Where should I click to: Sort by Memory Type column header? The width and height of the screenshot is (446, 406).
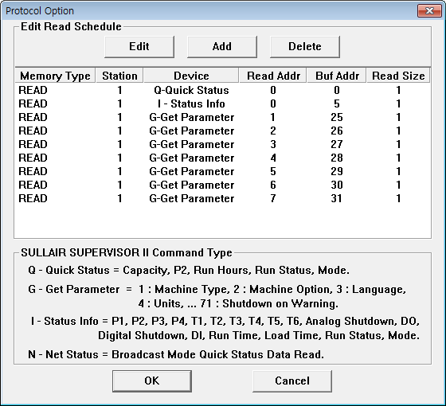point(55,76)
